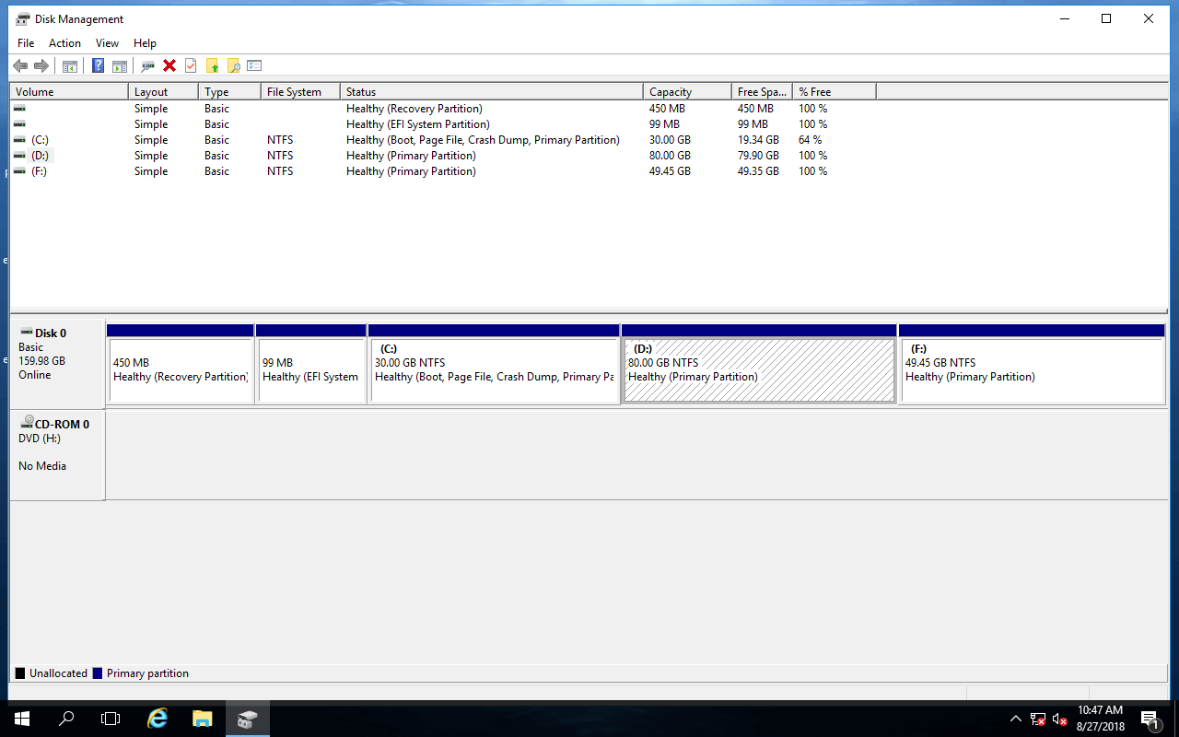Sort by the % Free column header

click(835, 92)
